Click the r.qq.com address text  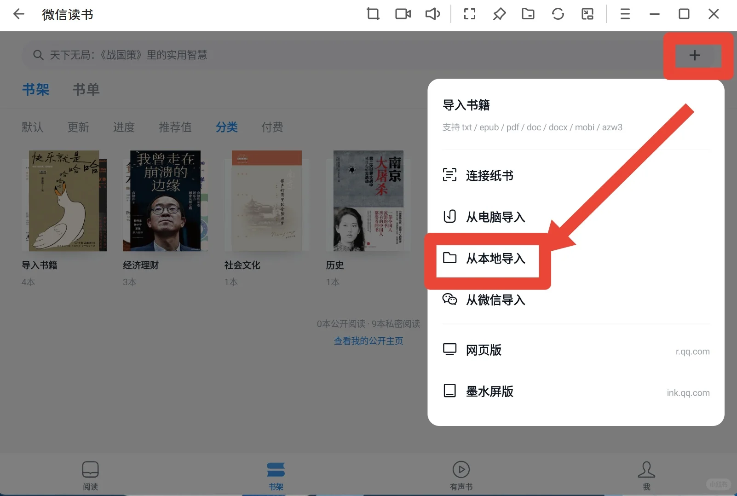click(x=692, y=352)
